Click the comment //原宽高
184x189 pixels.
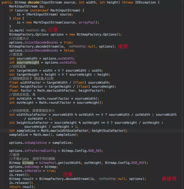pyautogui.click(x=16, y=55)
